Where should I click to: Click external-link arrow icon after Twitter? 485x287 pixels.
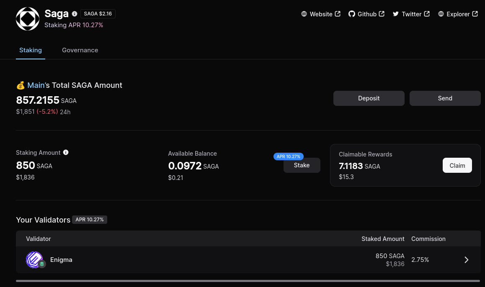427,14
